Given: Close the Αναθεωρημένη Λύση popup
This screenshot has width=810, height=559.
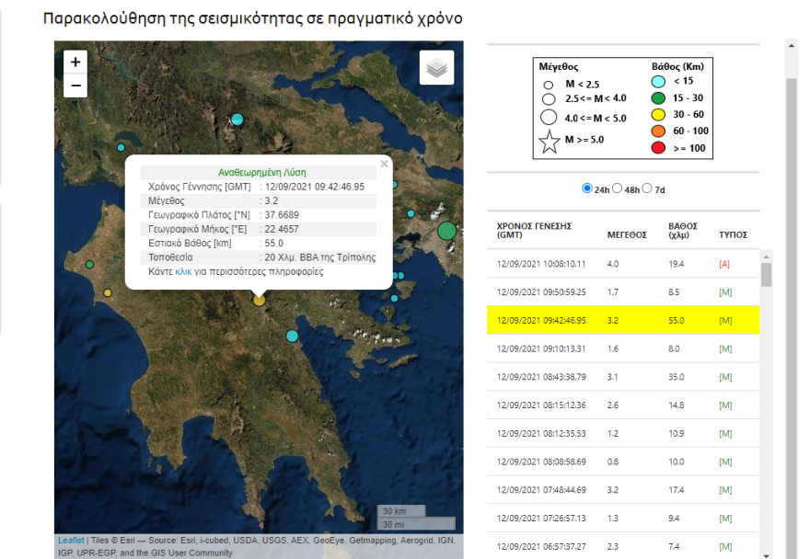Looking at the screenshot, I should [384, 164].
